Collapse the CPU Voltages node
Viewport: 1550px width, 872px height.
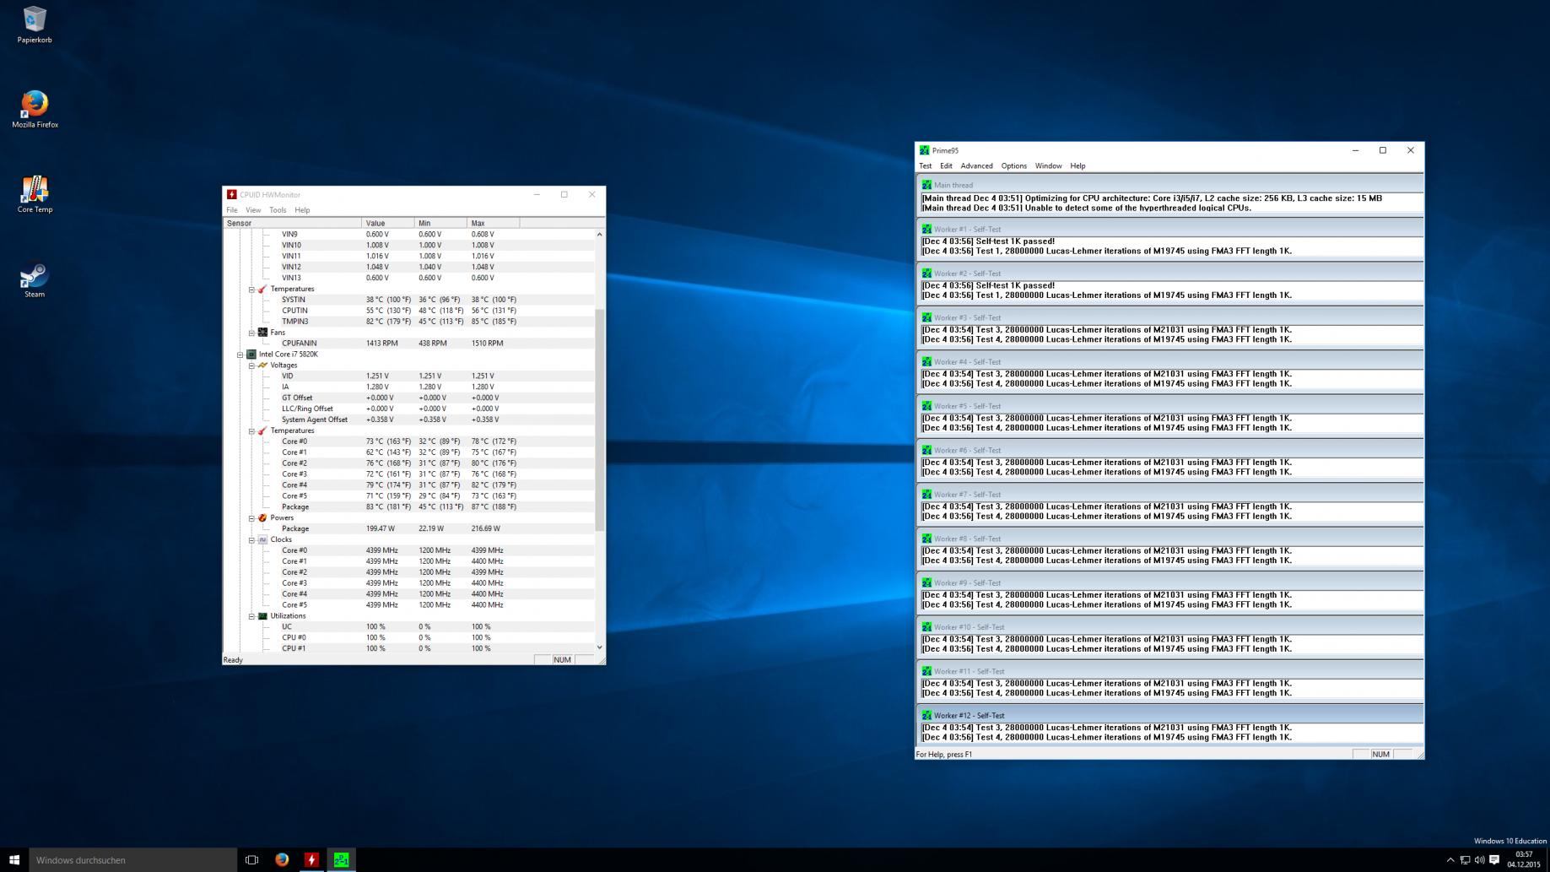(x=251, y=366)
